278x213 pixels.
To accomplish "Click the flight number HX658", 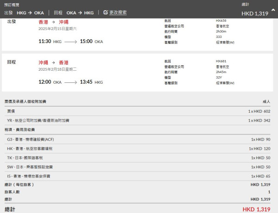I will pyautogui.click(x=221, y=21).
